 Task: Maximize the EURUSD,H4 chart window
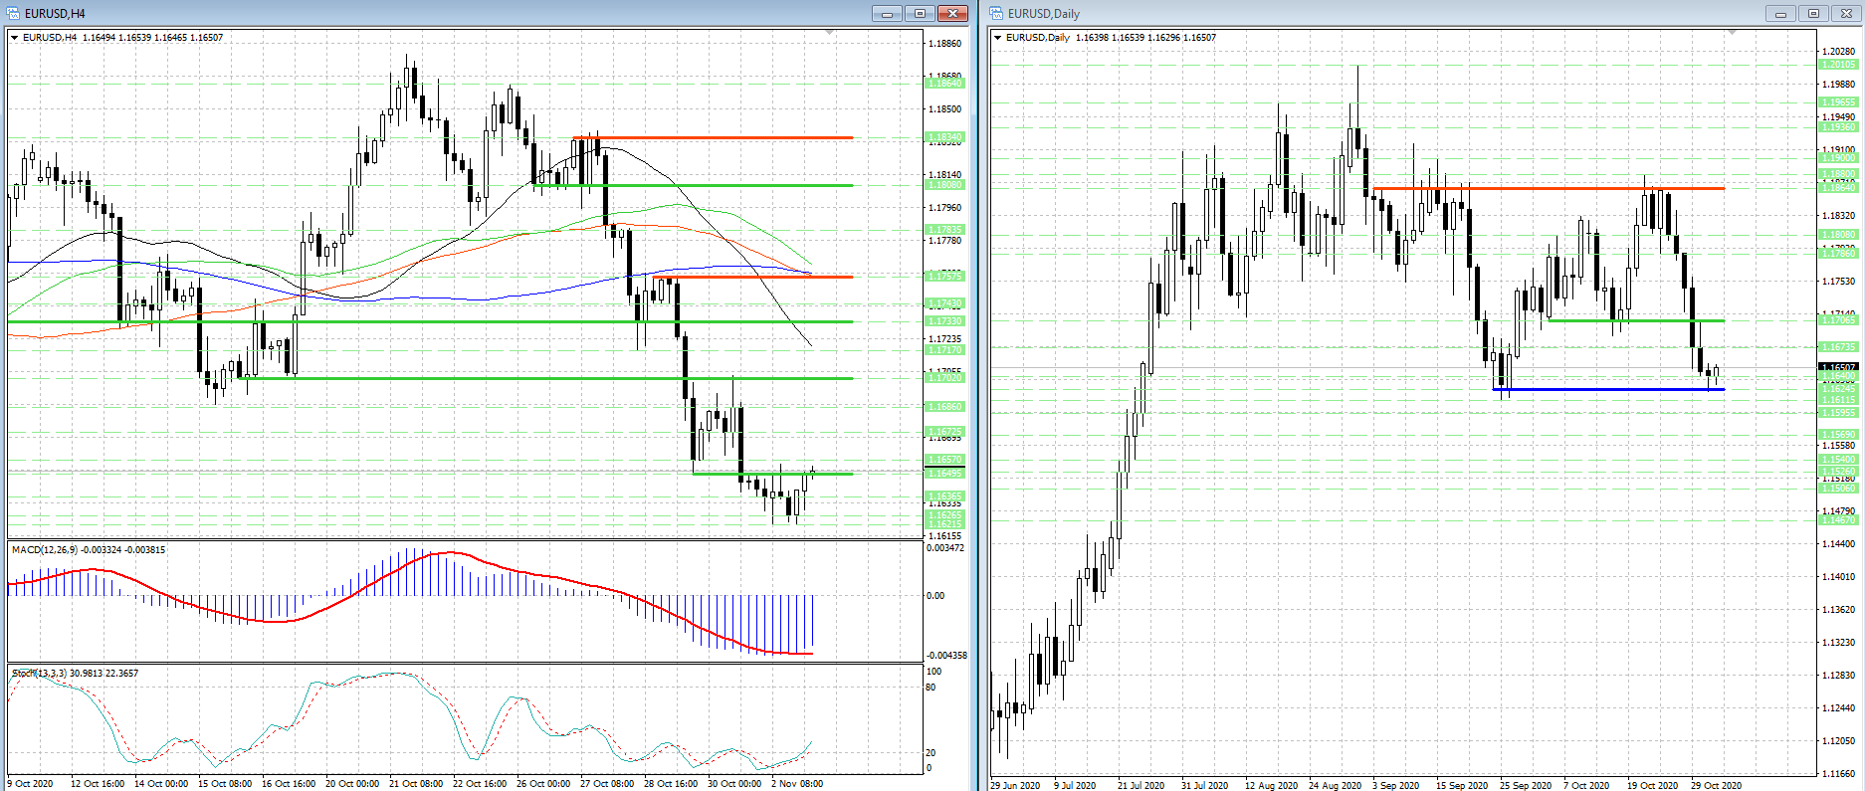(x=920, y=13)
